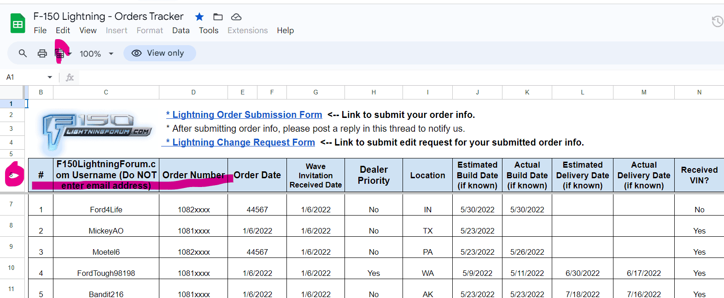Open the Lightning Order Submission Form link

244,115
